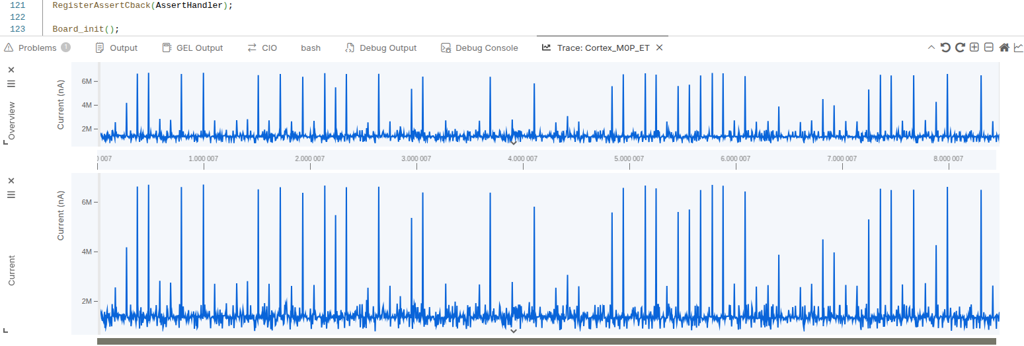Image resolution: width=1024 pixels, height=346 pixels.
Task: Click the undo zoom arrow icon
Action: [x=945, y=48]
